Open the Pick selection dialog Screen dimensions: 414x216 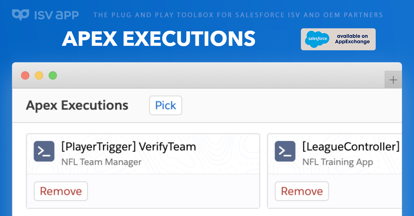(x=166, y=105)
